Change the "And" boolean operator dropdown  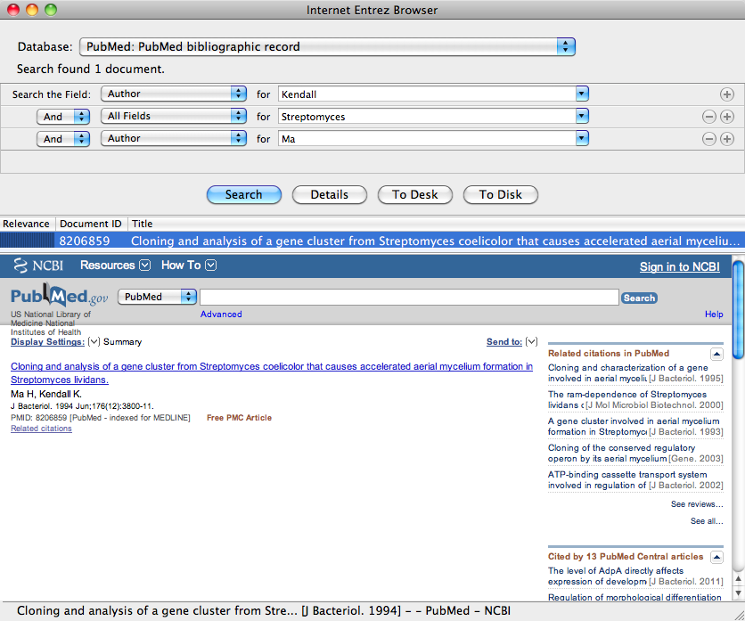pos(62,116)
